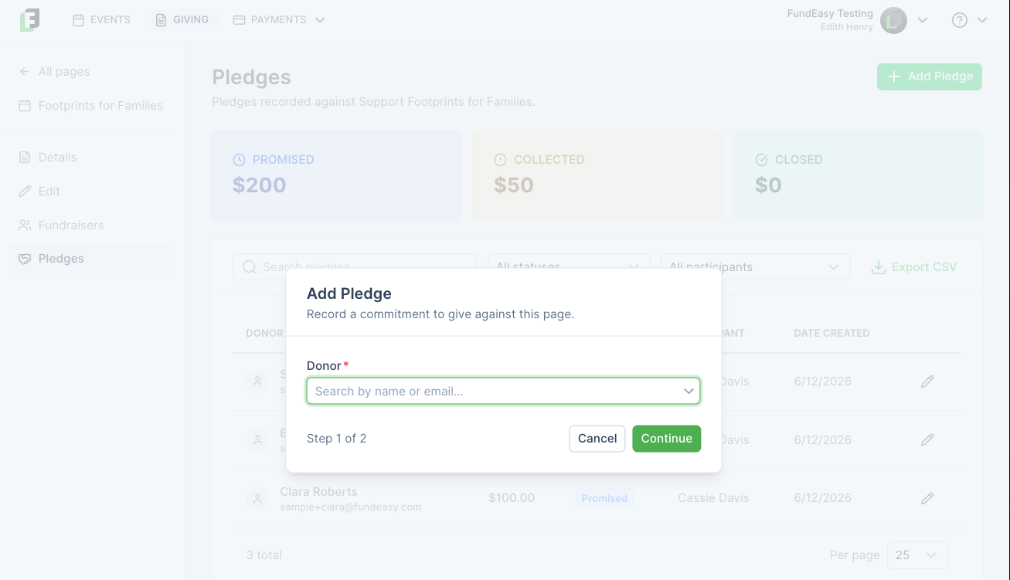Viewport: 1010px width, 580px height.
Task: Click the user avatar icon
Action: click(x=894, y=20)
